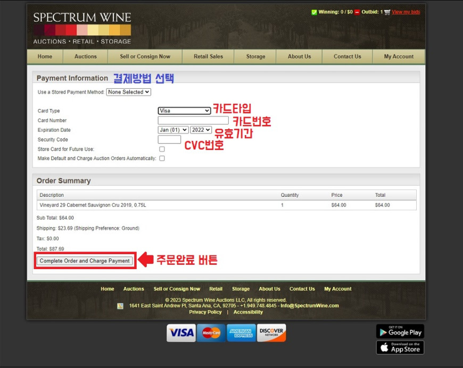This screenshot has width=463, height=368.
Task: Enable Store Card for Future Use
Action: point(162,149)
